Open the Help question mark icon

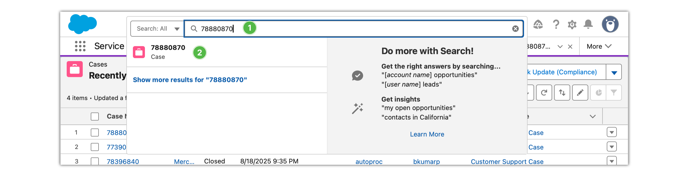pyautogui.click(x=556, y=25)
